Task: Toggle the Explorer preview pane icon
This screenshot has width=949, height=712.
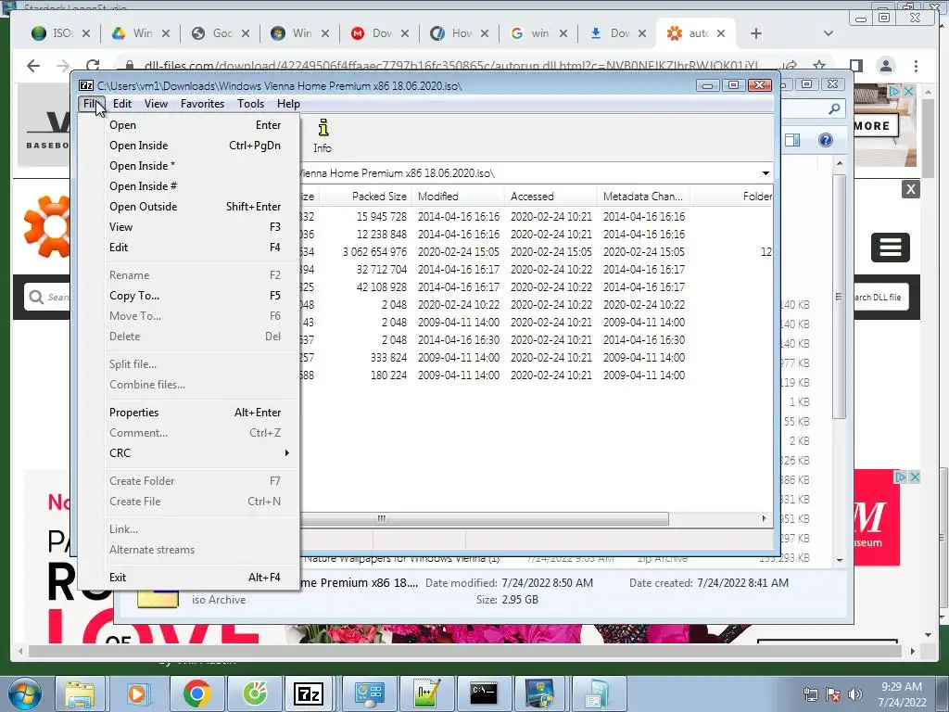Action: 792,140
